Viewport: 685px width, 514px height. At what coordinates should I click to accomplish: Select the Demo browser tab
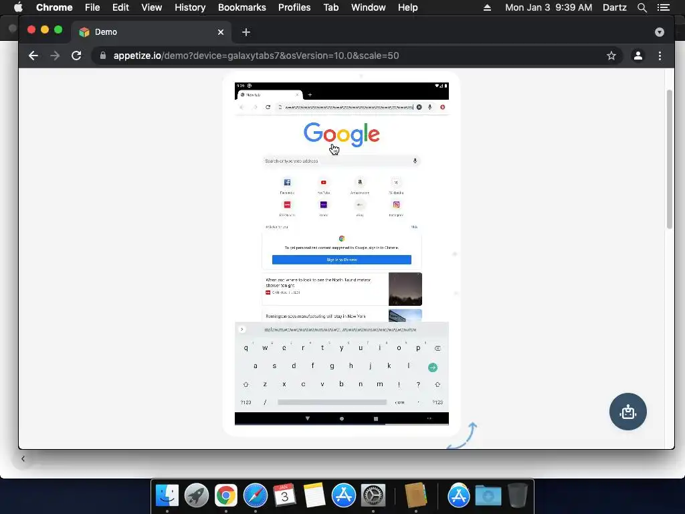click(x=151, y=32)
